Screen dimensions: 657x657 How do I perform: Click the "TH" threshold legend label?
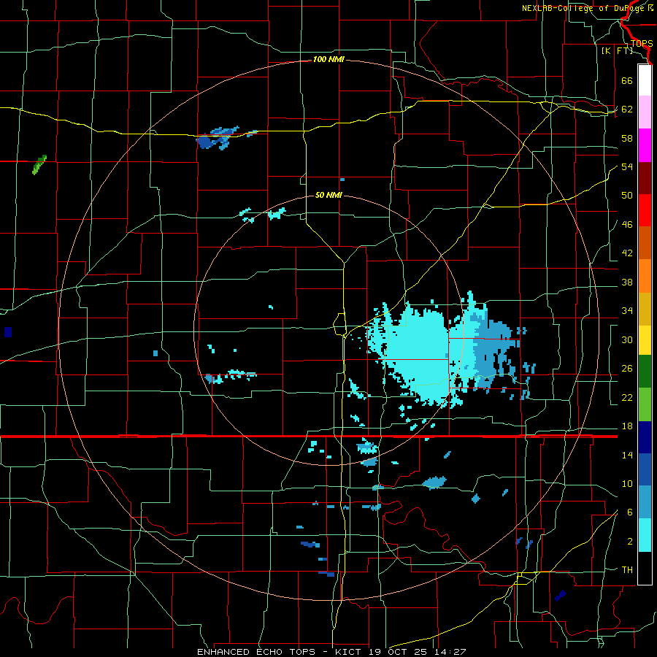[x=627, y=570]
